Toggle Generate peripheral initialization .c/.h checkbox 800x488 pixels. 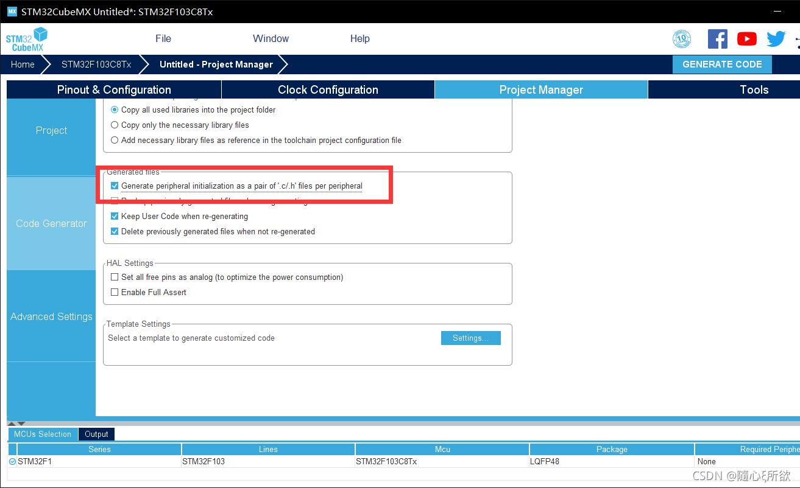click(115, 186)
